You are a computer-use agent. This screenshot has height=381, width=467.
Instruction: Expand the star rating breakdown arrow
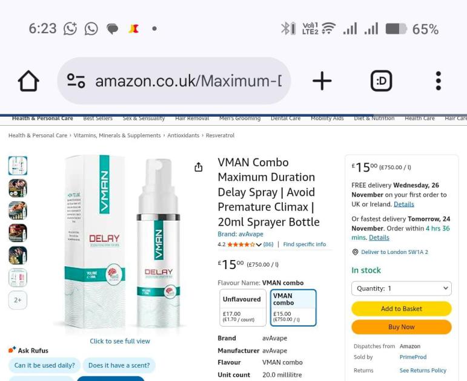click(259, 245)
